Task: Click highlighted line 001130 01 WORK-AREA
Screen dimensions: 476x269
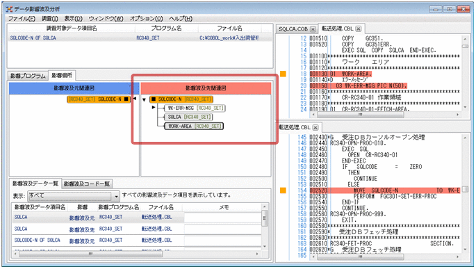Action: (x=340, y=74)
